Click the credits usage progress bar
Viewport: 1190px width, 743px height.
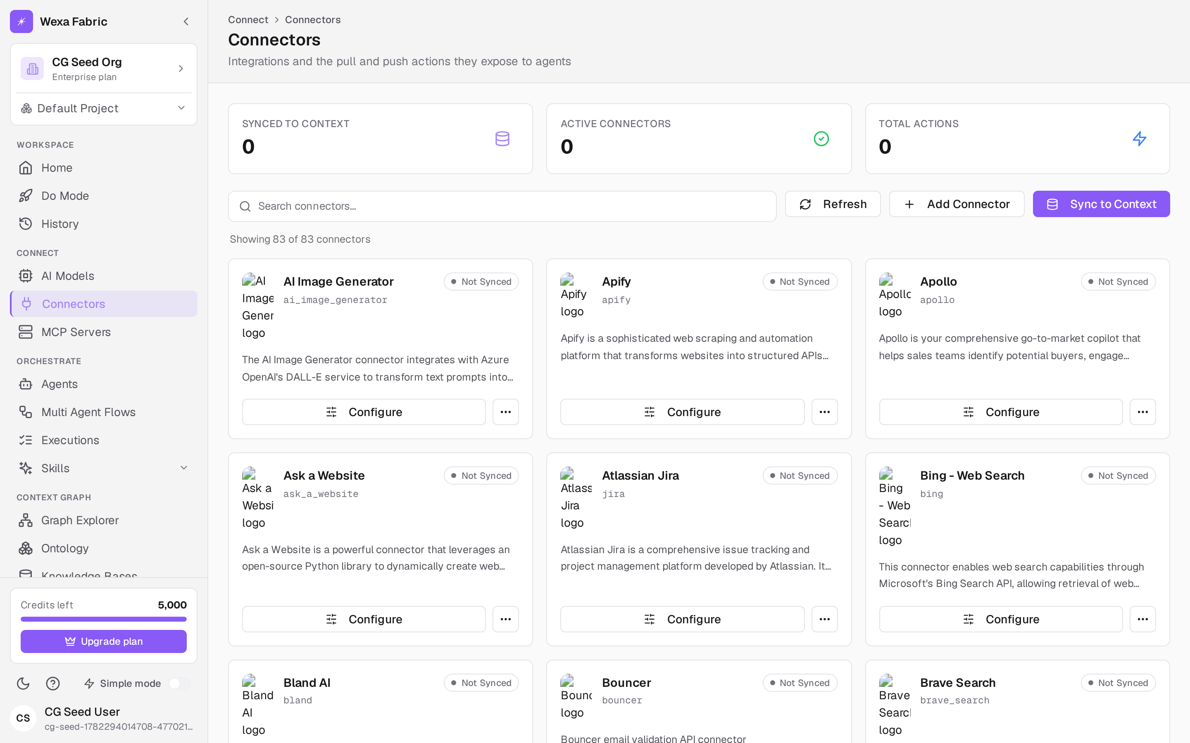(x=104, y=619)
